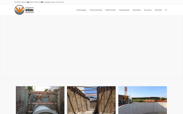Go to the Kontakt page

[x=158, y=10]
